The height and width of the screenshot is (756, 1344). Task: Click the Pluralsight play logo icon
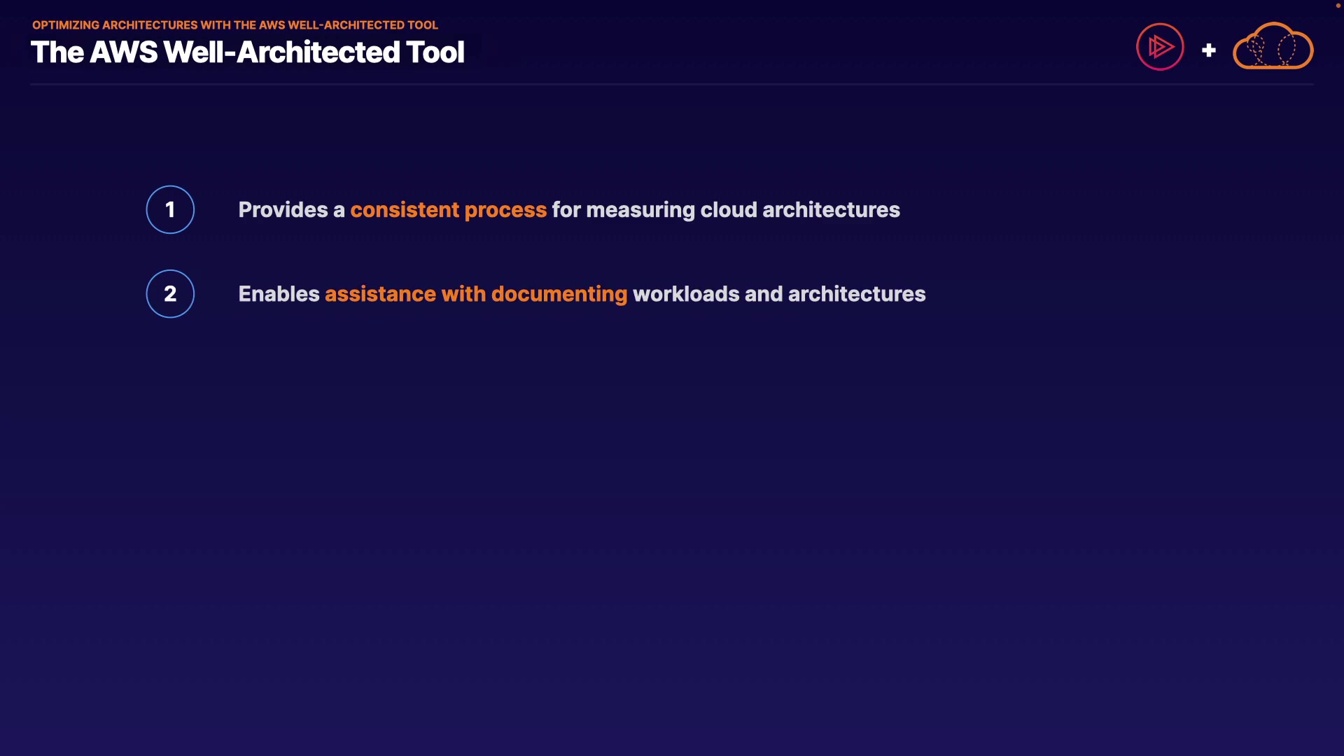[x=1160, y=47]
